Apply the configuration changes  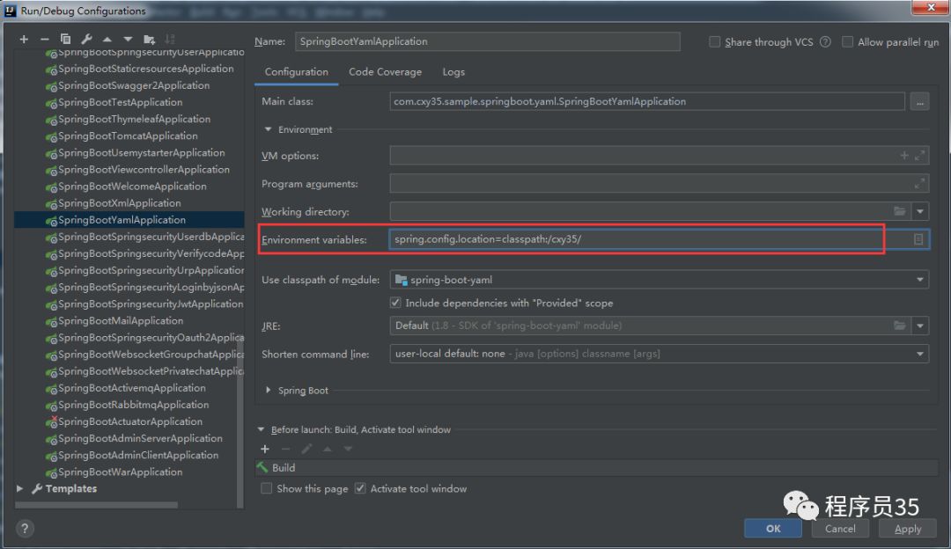coord(907,529)
